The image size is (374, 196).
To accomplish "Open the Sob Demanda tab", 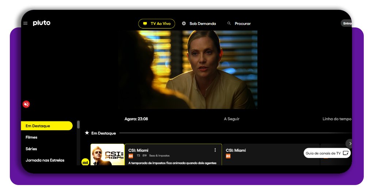I will point(199,24).
